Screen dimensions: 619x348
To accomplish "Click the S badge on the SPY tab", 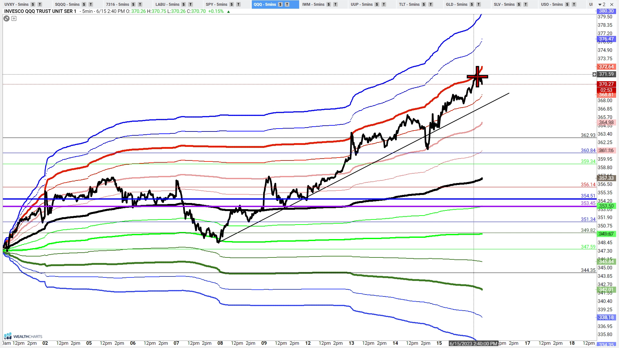I will point(231,5).
